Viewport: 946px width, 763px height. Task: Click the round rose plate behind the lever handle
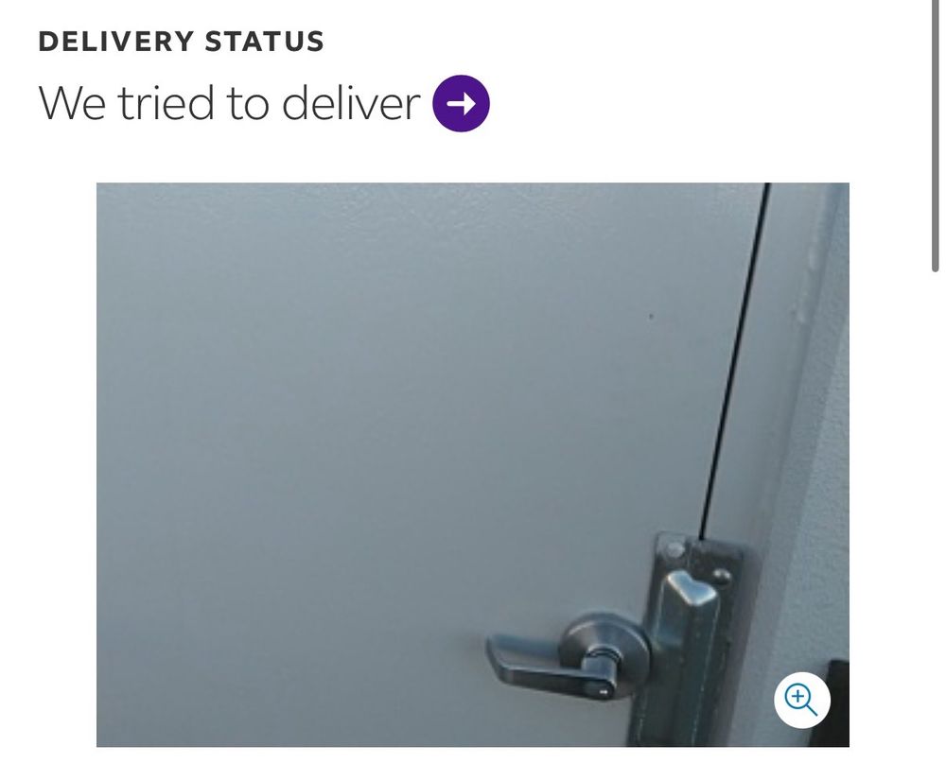pos(604,654)
